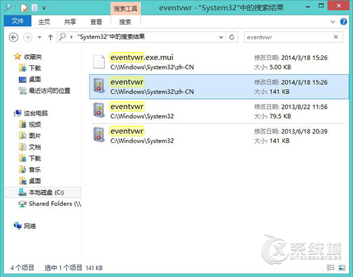
Task: Select the eventvwr.exe.mui file name
Action: pyautogui.click(x=142, y=58)
